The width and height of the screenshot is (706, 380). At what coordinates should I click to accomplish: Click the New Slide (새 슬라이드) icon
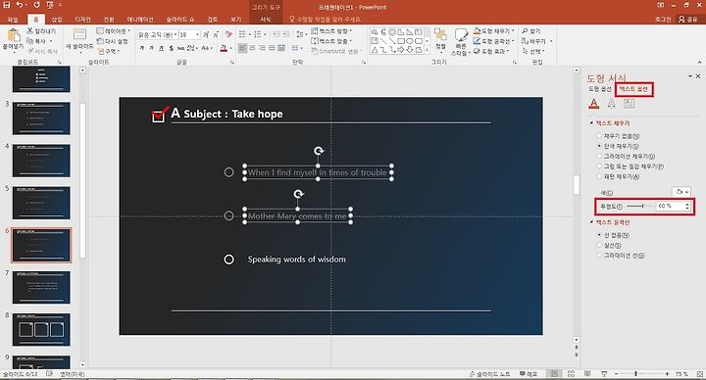click(x=79, y=34)
